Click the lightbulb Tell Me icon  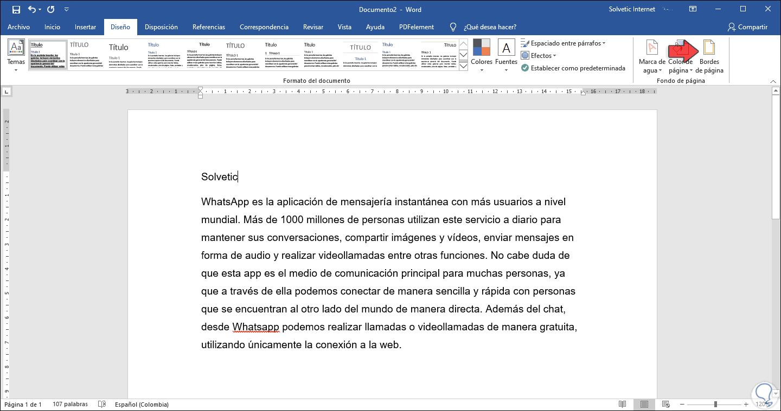(453, 27)
